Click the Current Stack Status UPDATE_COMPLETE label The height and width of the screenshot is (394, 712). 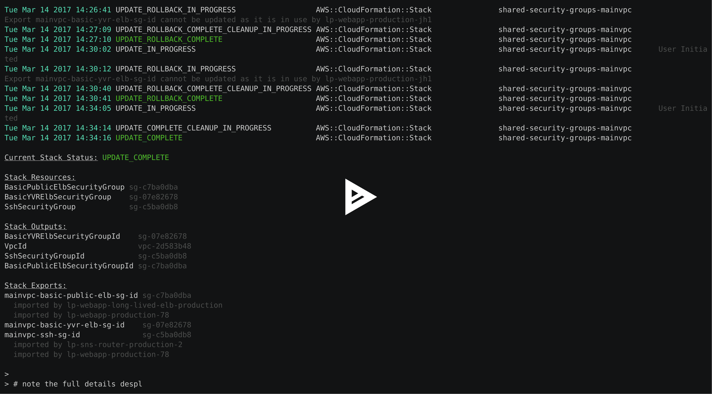pyautogui.click(x=135, y=158)
